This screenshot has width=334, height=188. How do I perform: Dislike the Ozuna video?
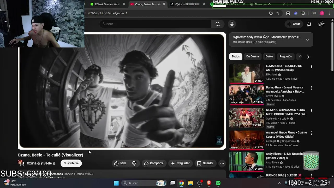tap(134, 163)
